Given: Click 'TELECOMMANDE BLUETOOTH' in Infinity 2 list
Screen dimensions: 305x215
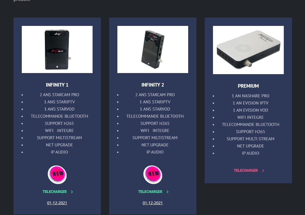Looking at the screenshot, I should coord(155,116).
